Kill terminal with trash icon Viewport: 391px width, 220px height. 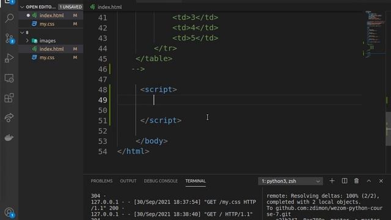point(356,181)
